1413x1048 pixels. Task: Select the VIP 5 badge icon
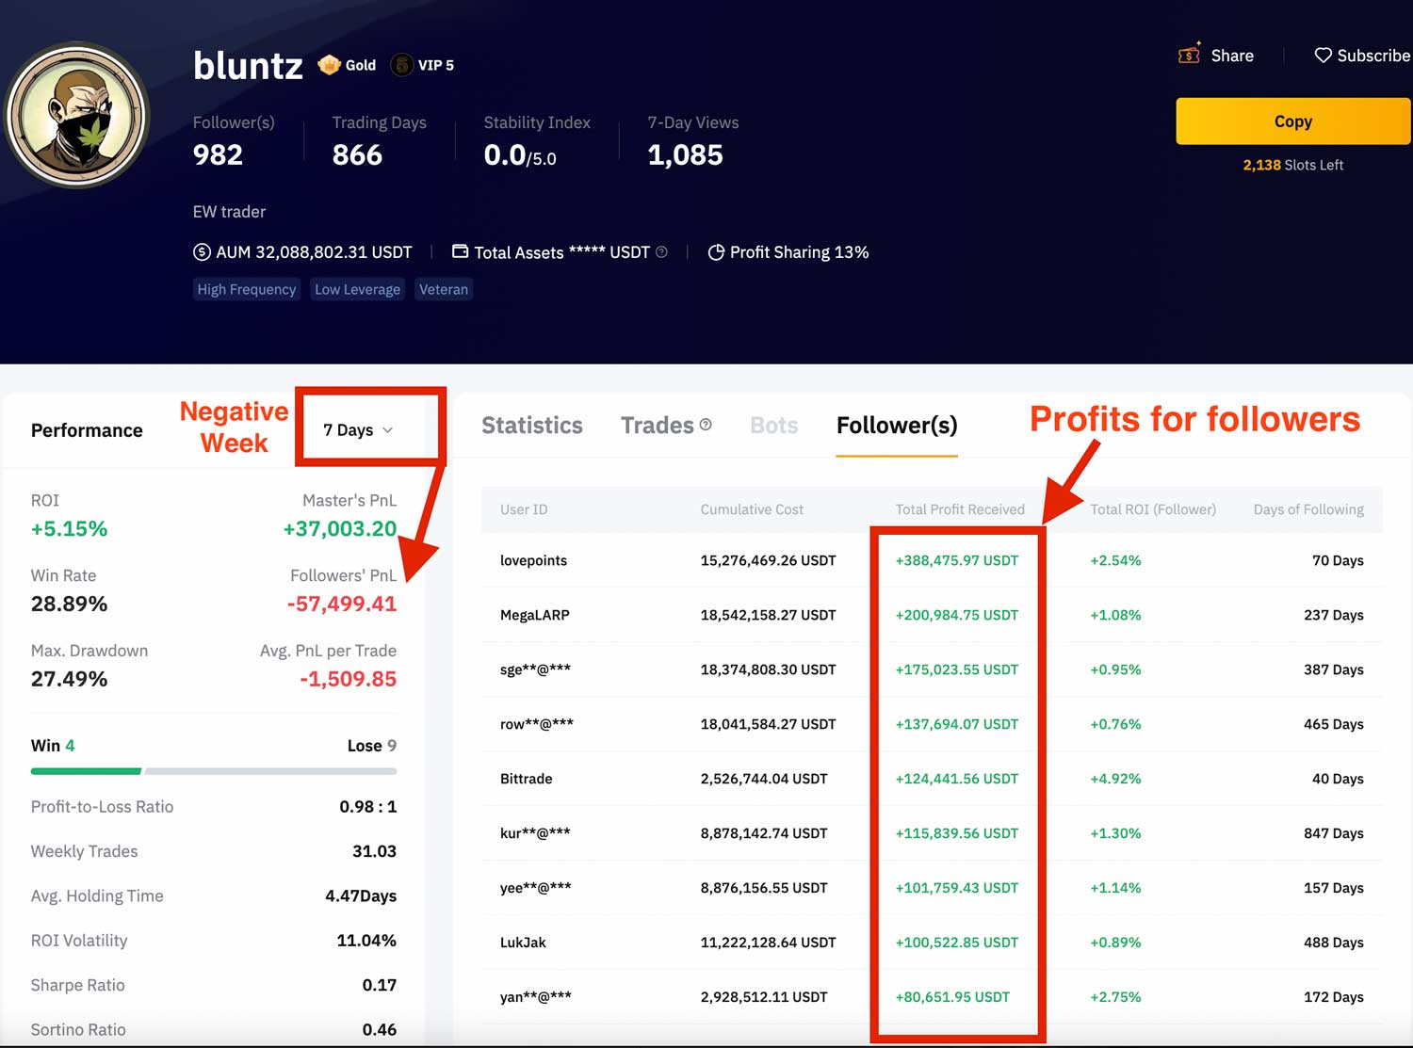point(401,64)
